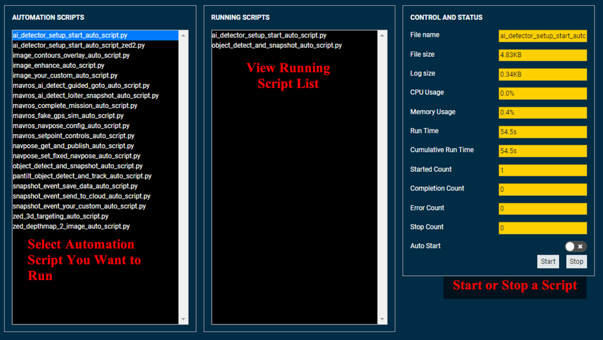Click the Memory Usage value 0.4%
This screenshot has width=603, height=340.
543,112
